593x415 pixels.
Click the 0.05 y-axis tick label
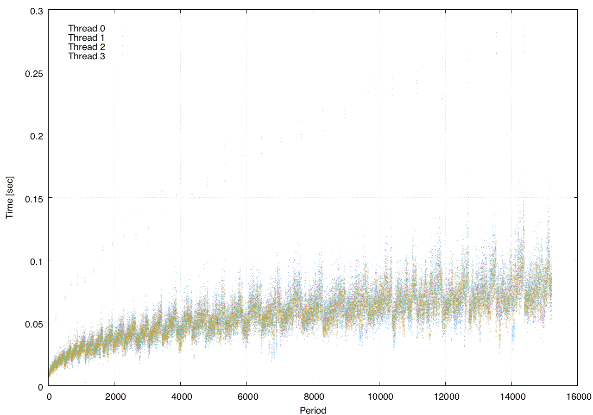click(33, 323)
